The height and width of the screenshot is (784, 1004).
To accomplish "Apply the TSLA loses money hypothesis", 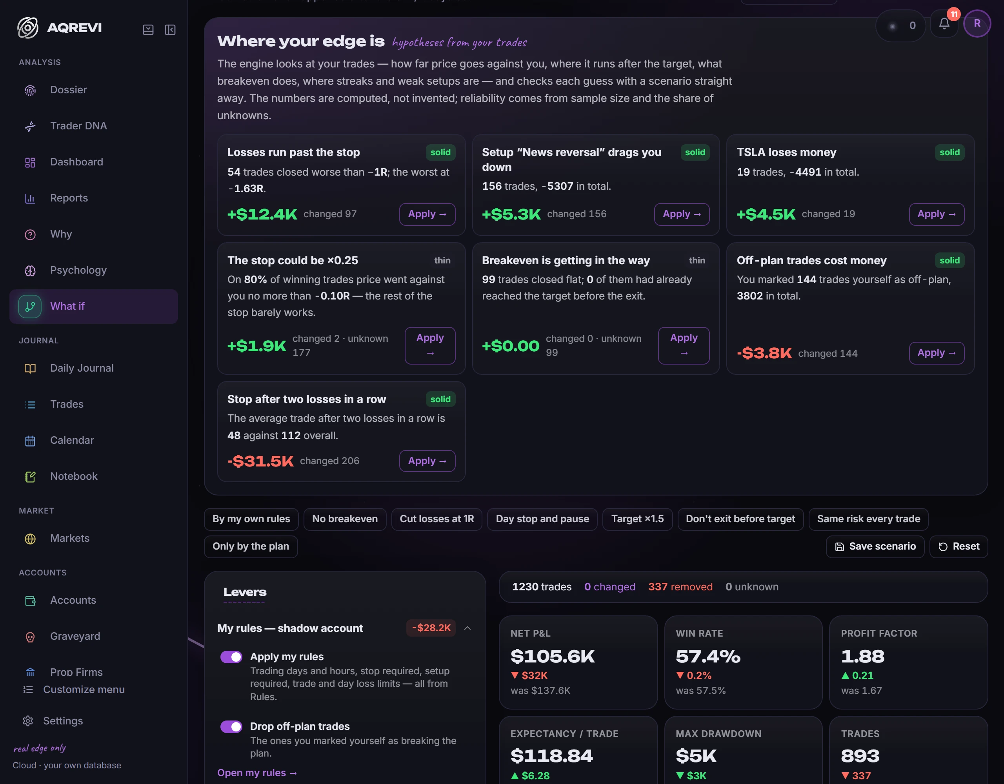I will (x=937, y=214).
